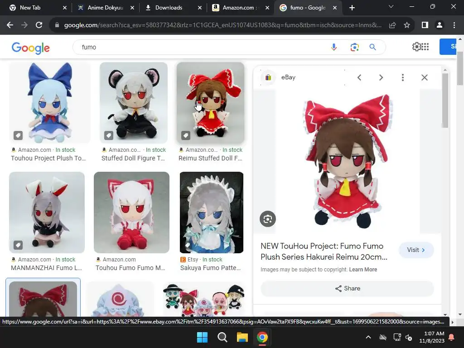Viewport: 464px width, 348px height.
Task: Show hidden system tray icons
Action: pos(368,337)
